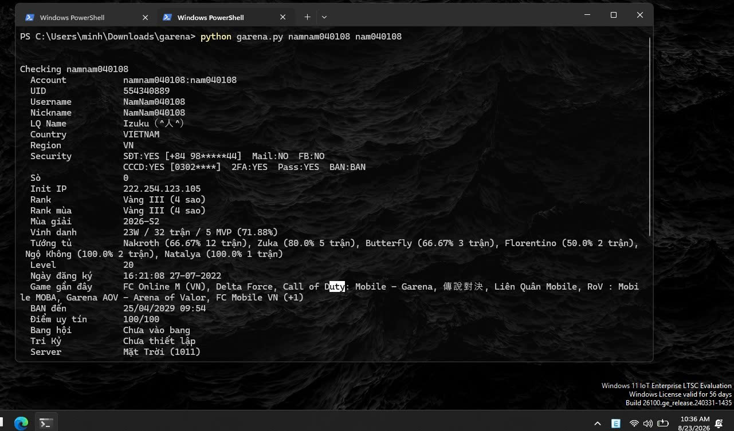734x431 pixels.
Task: Click 'Liên Quân Mobile' in recent games
Action: (x=536, y=287)
